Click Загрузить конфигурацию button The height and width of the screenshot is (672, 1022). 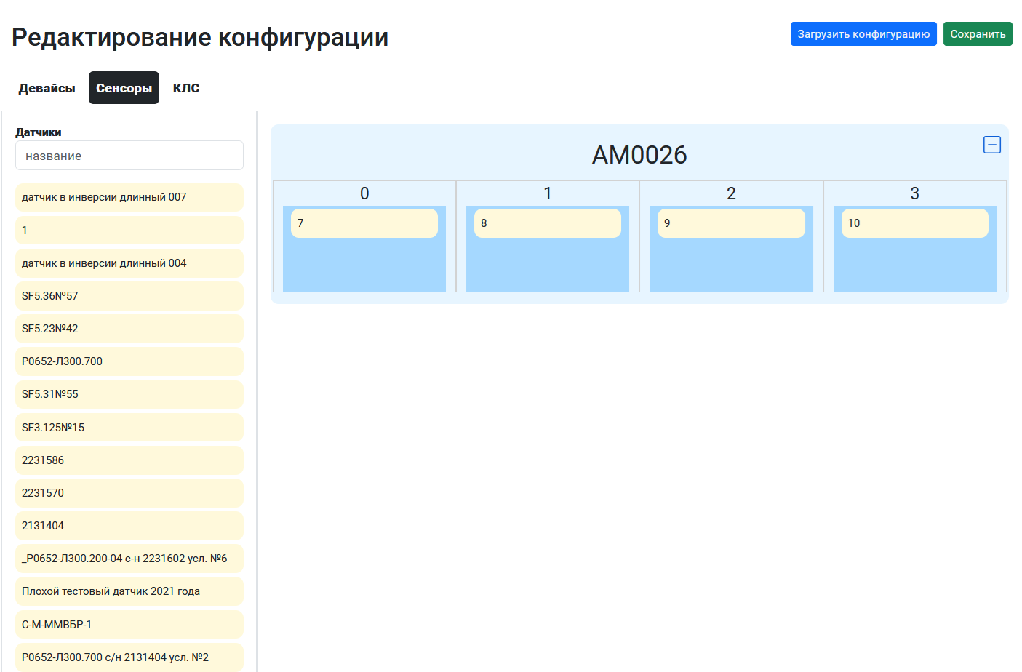[x=863, y=34]
